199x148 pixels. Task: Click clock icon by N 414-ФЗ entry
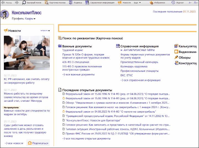tap(64, 112)
